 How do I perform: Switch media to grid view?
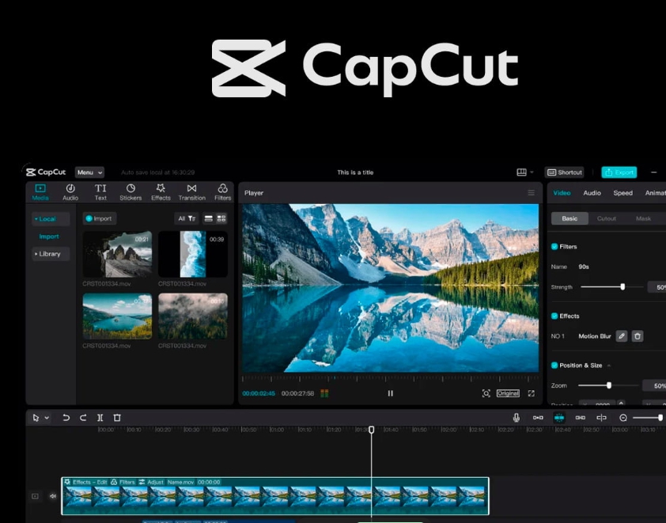click(221, 218)
